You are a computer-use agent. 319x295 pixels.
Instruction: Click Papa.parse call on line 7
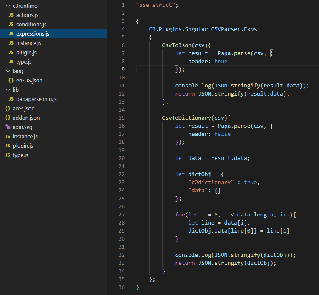(x=234, y=53)
